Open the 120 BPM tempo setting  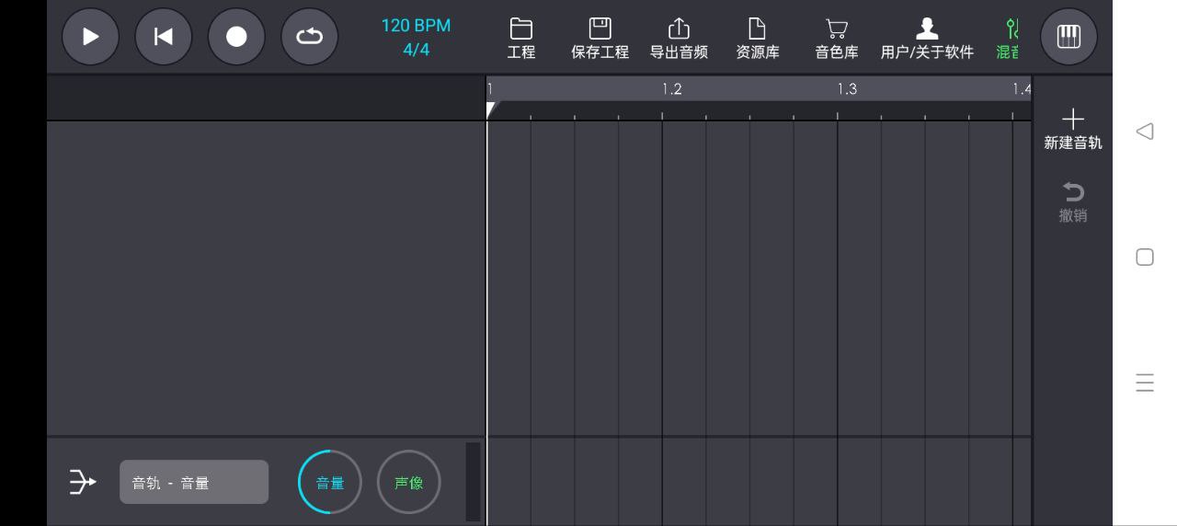(x=416, y=26)
